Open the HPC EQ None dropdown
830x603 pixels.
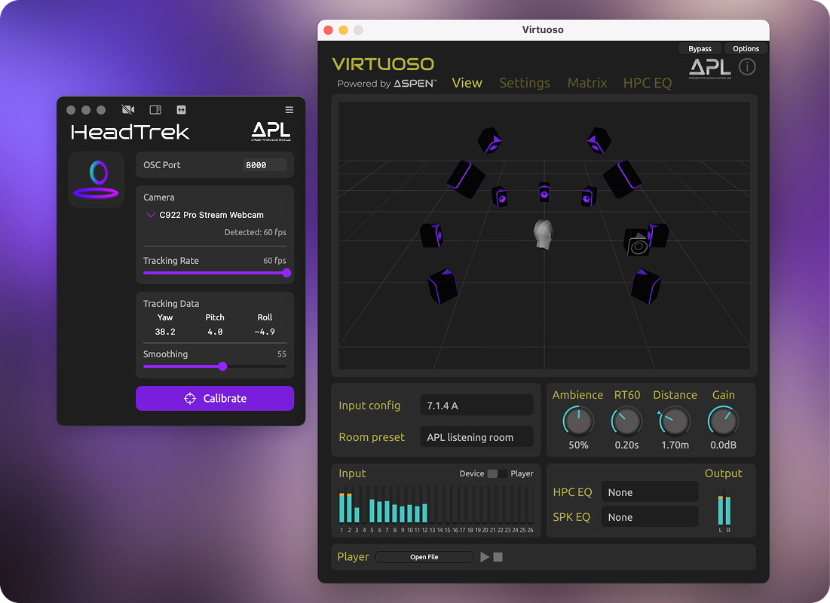[649, 492]
